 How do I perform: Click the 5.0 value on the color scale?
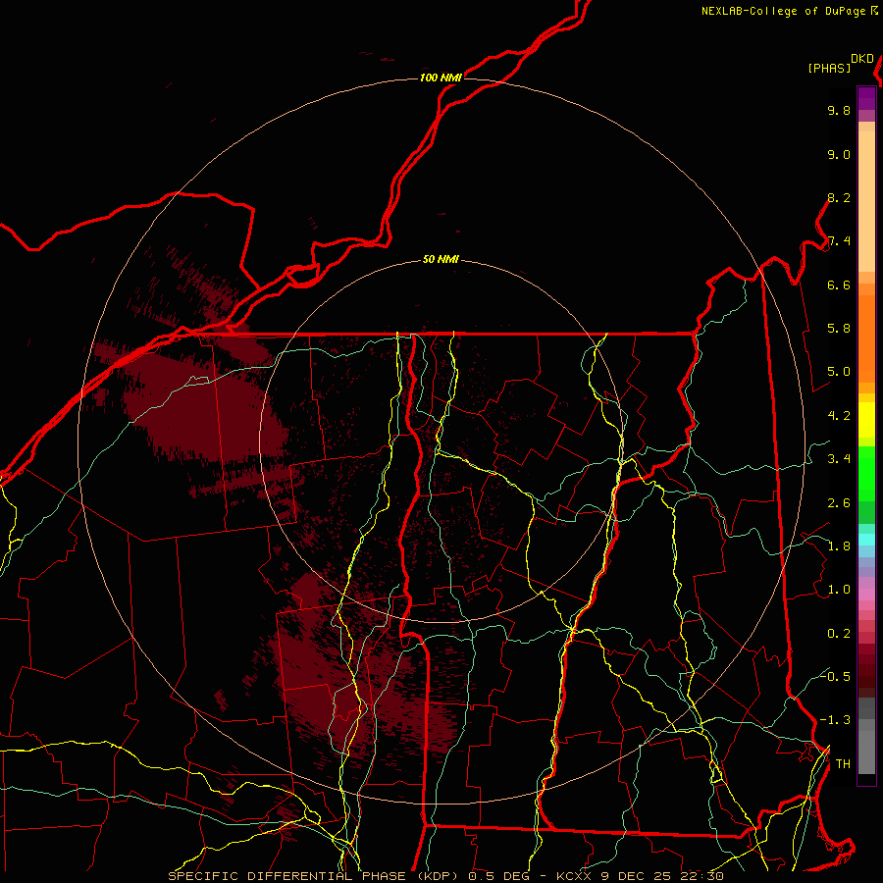(x=839, y=372)
